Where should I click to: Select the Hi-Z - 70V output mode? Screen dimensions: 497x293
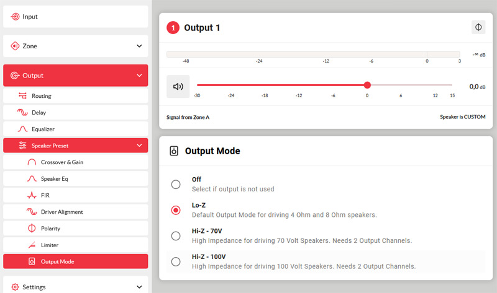[x=176, y=235]
